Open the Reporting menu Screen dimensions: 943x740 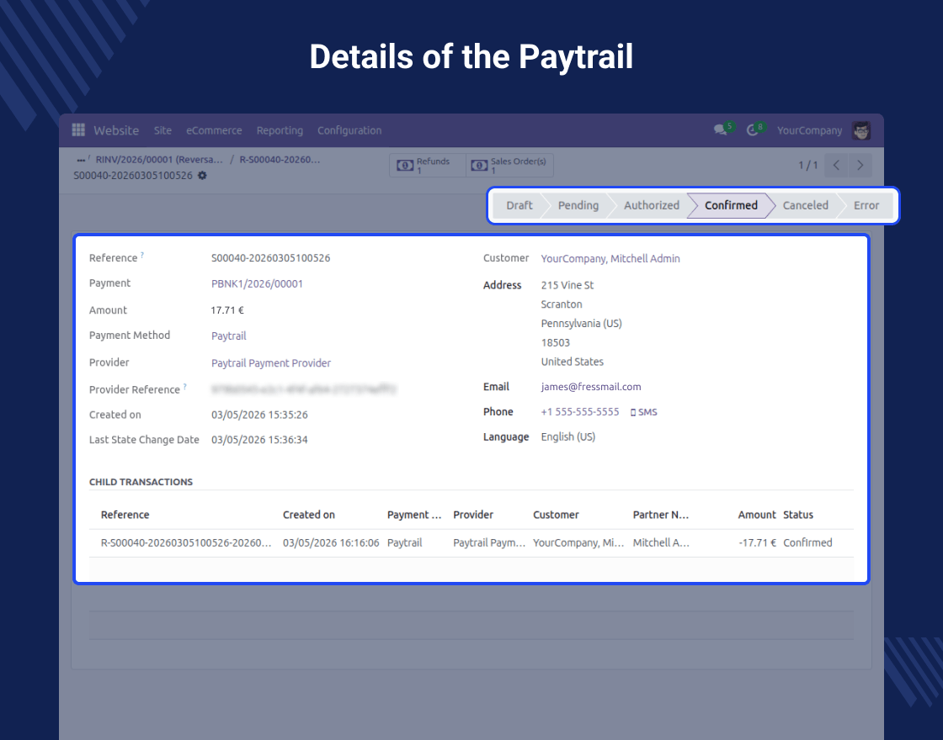[280, 130]
